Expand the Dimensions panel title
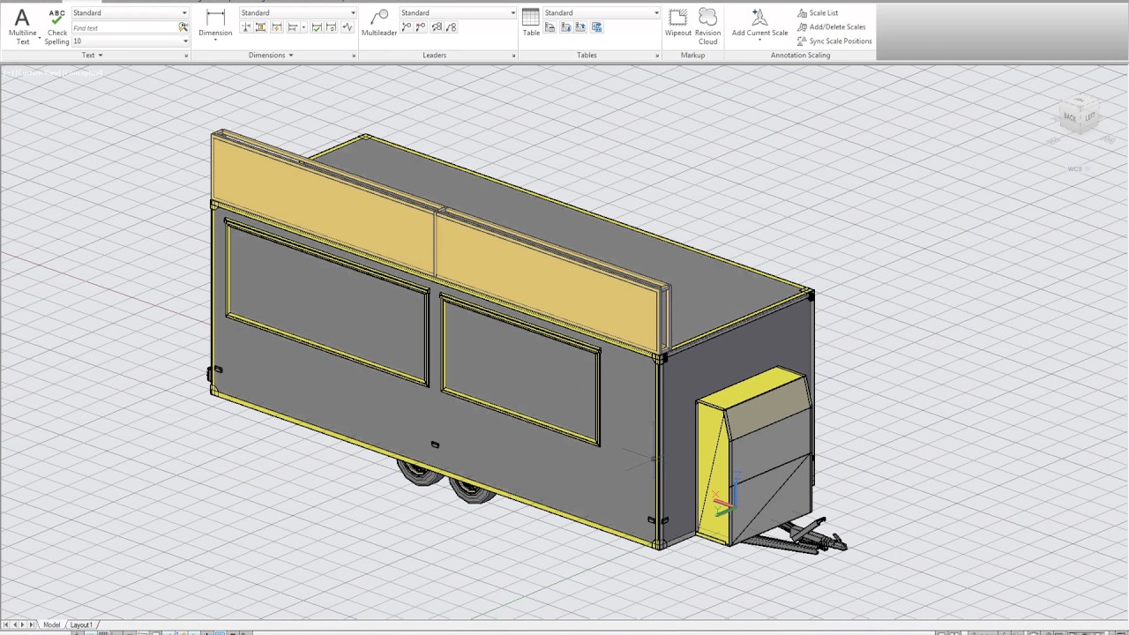Image resolution: width=1129 pixels, height=635 pixels. [x=271, y=56]
